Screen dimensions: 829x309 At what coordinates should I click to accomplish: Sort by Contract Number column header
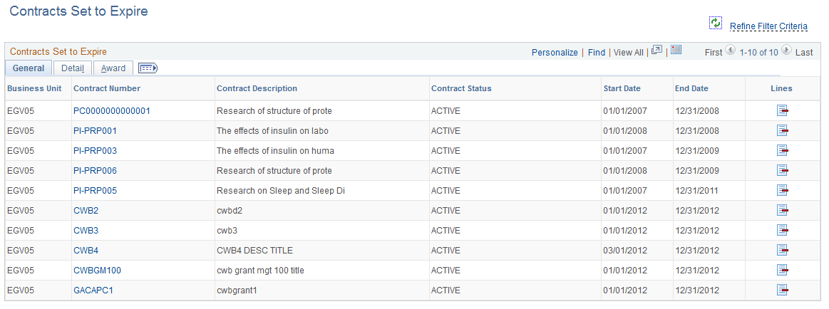[x=107, y=88]
